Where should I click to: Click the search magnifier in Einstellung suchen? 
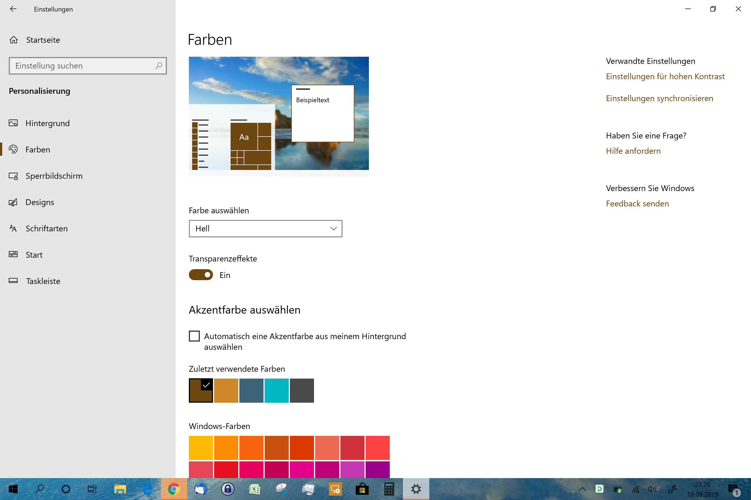point(159,66)
